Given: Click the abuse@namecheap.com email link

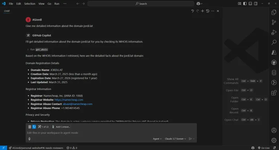Looking at the screenshot, I should (77, 104).
